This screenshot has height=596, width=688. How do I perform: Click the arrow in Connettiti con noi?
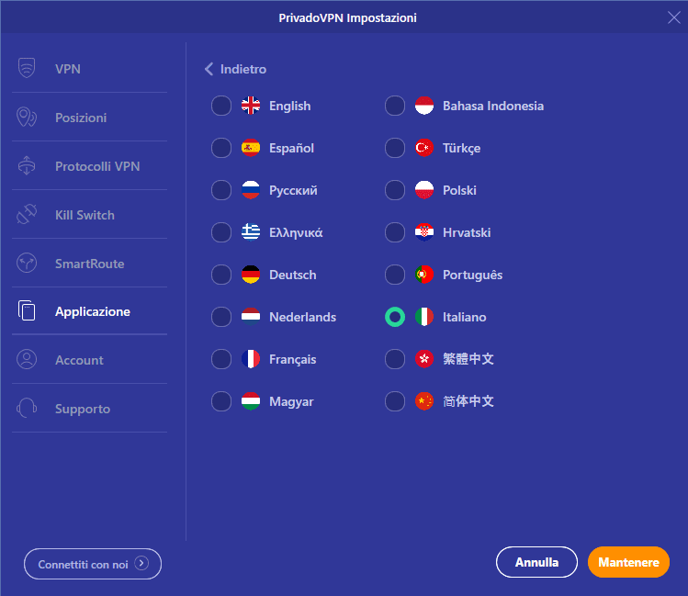(141, 563)
